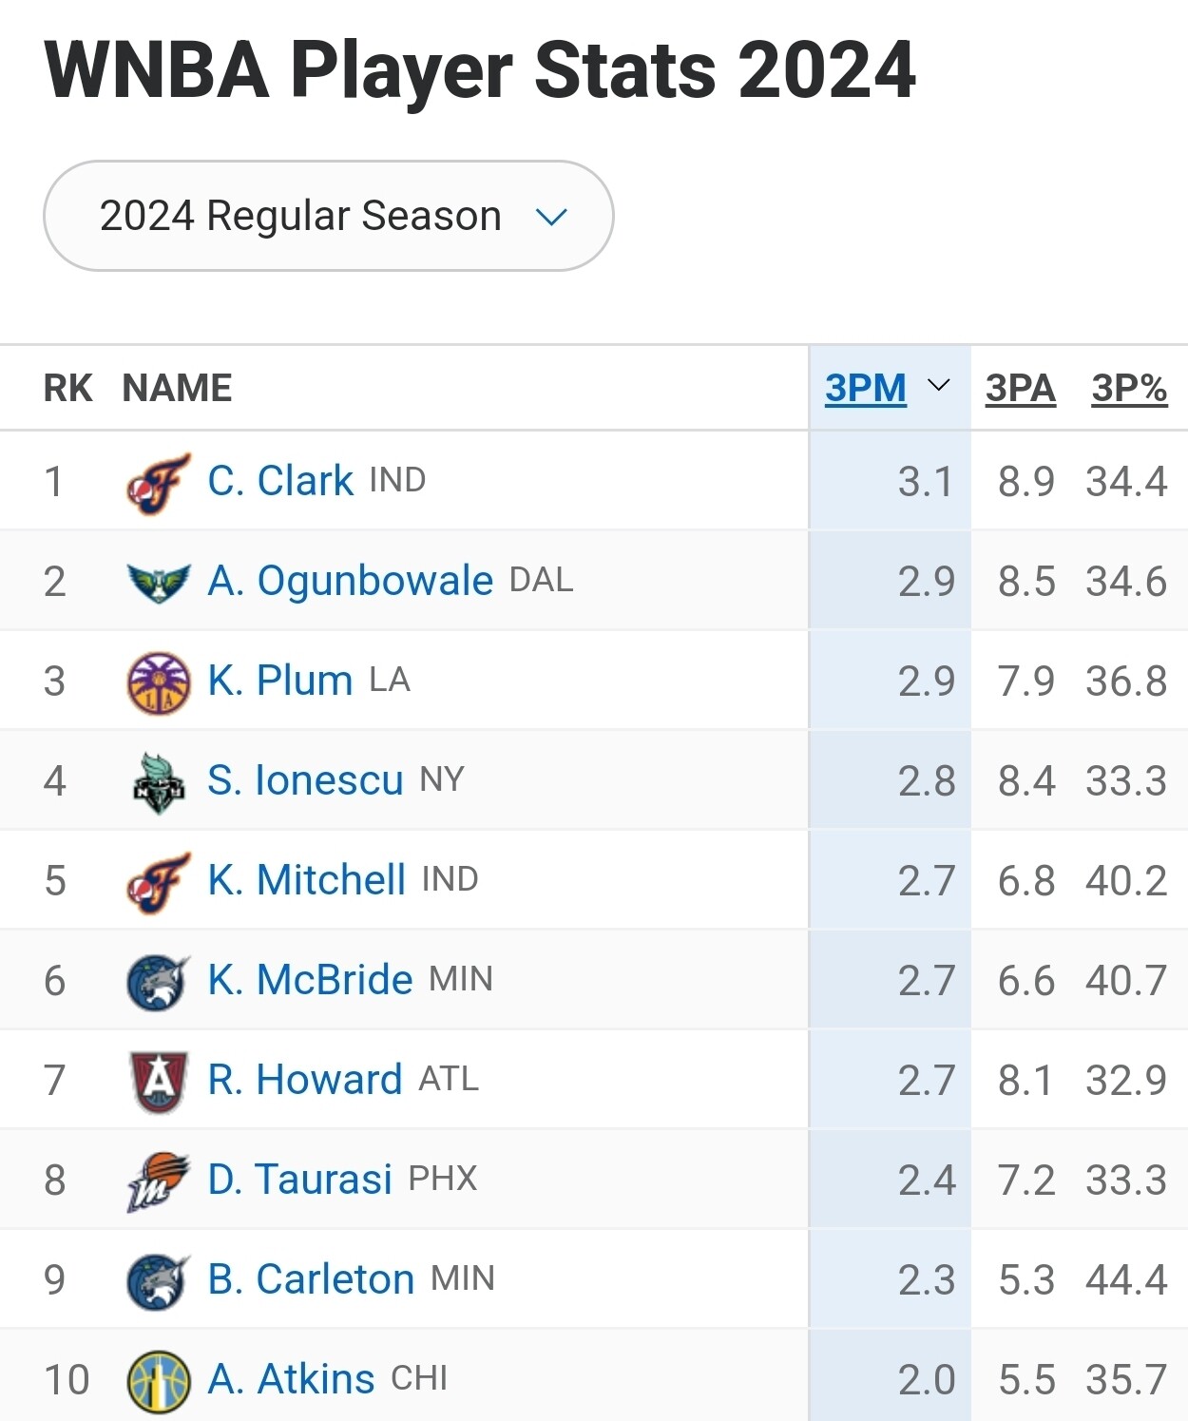Click the Phoenix Mercury logo
The height and width of the screenshot is (1421, 1188).
coord(159,1181)
